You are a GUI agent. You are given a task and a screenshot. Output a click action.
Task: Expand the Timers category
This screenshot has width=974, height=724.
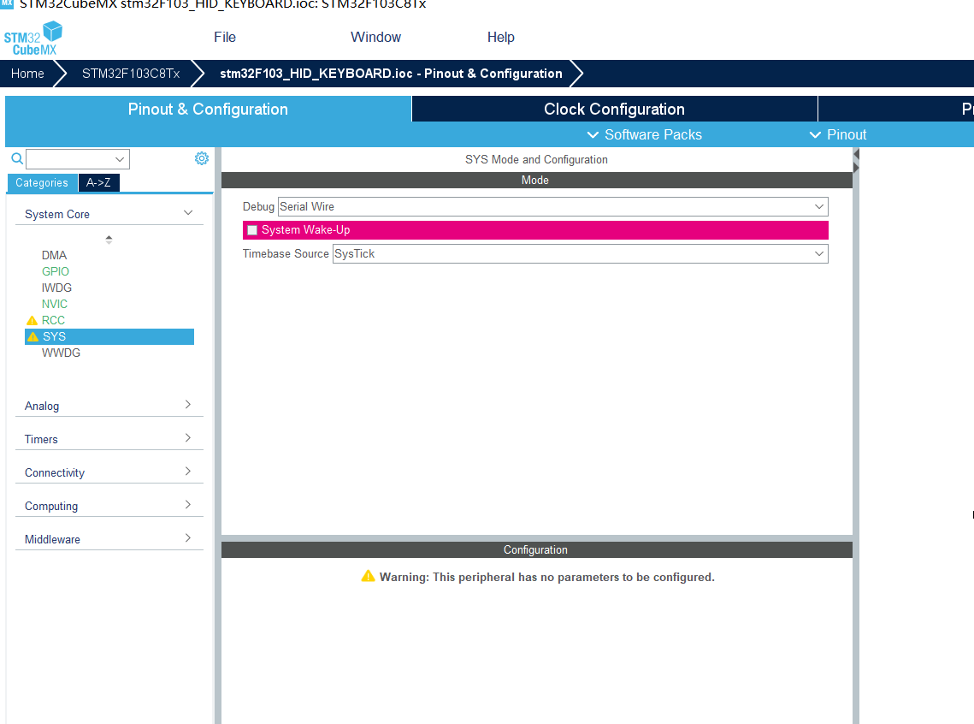[x=109, y=439]
